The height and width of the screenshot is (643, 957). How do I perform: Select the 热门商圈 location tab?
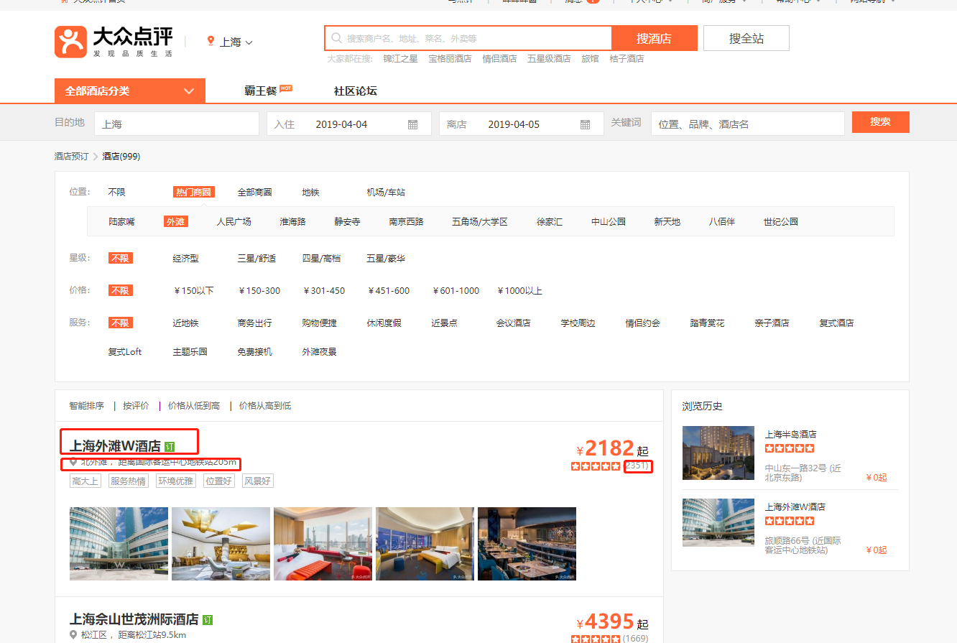(193, 192)
